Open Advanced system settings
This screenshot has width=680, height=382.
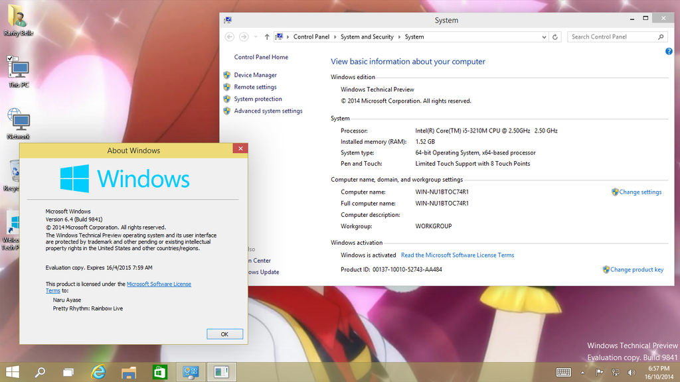(x=268, y=111)
